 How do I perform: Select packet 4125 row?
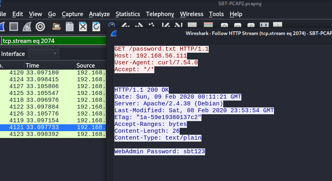pyautogui.click(x=53, y=93)
